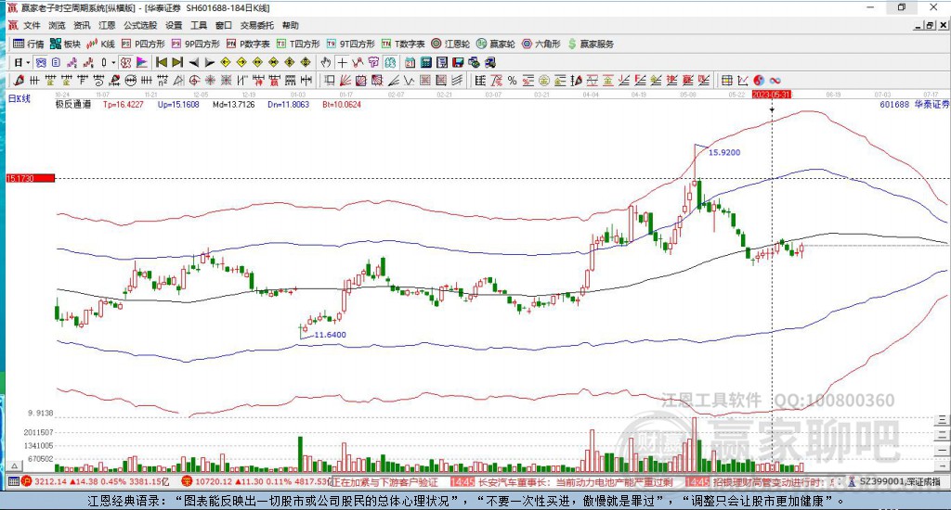Click the 10720.12 index status entry
The height and width of the screenshot is (510, 951).
point(254,482)
